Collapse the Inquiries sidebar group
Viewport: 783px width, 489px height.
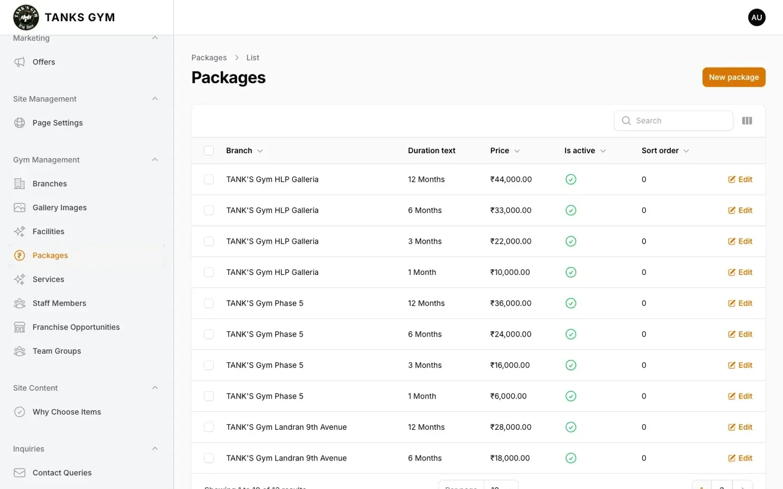(x=155, y=449)
